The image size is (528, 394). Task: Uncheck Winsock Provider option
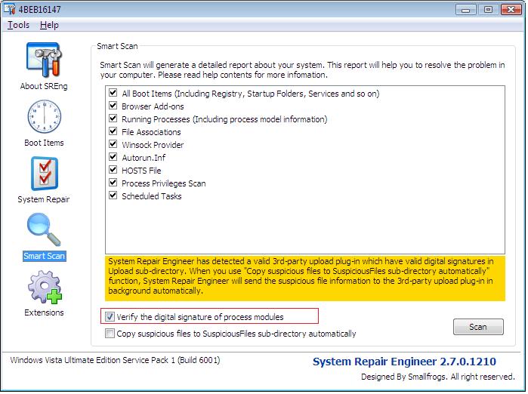[113, 144]
